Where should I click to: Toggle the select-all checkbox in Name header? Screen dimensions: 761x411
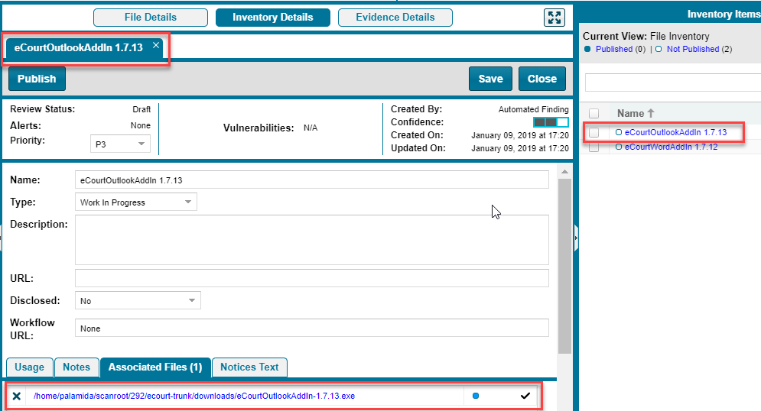click(594, 113)
